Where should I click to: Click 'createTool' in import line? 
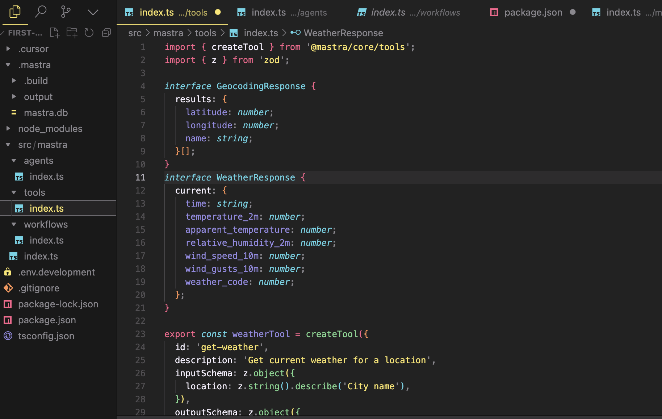(x=238, y=47)
